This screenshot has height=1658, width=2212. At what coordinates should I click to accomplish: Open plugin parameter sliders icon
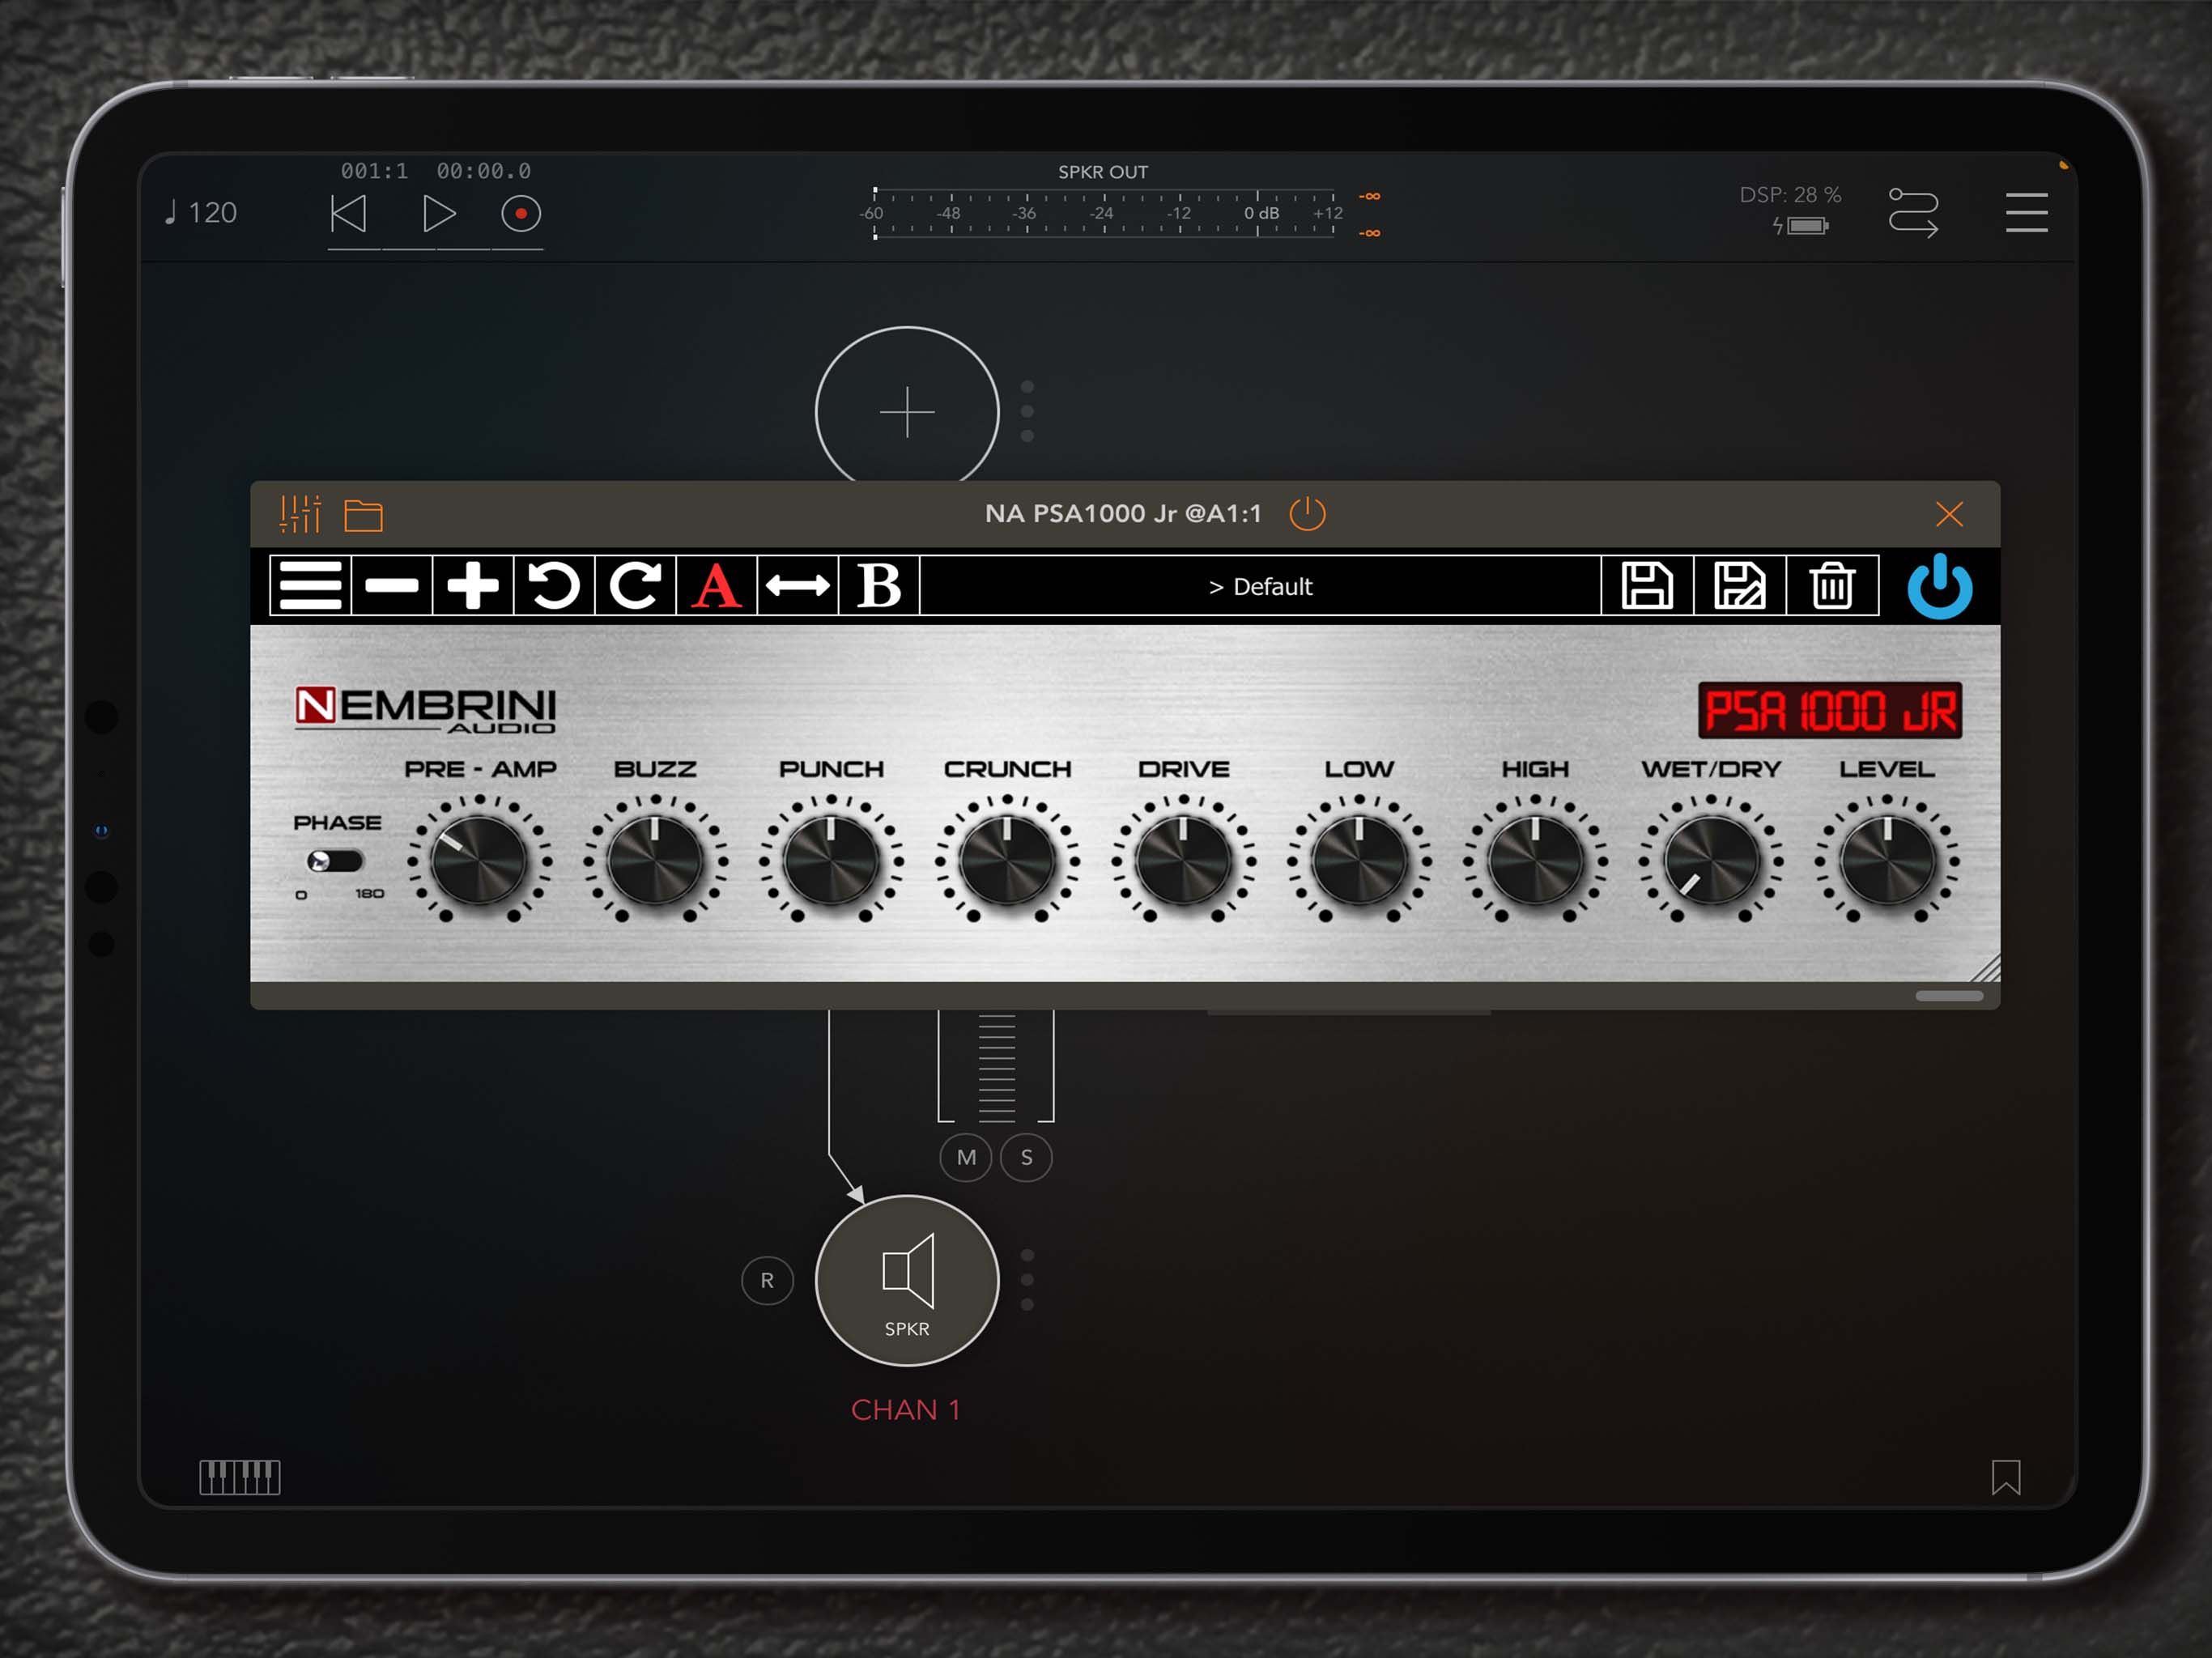click(x=300, y=514)
